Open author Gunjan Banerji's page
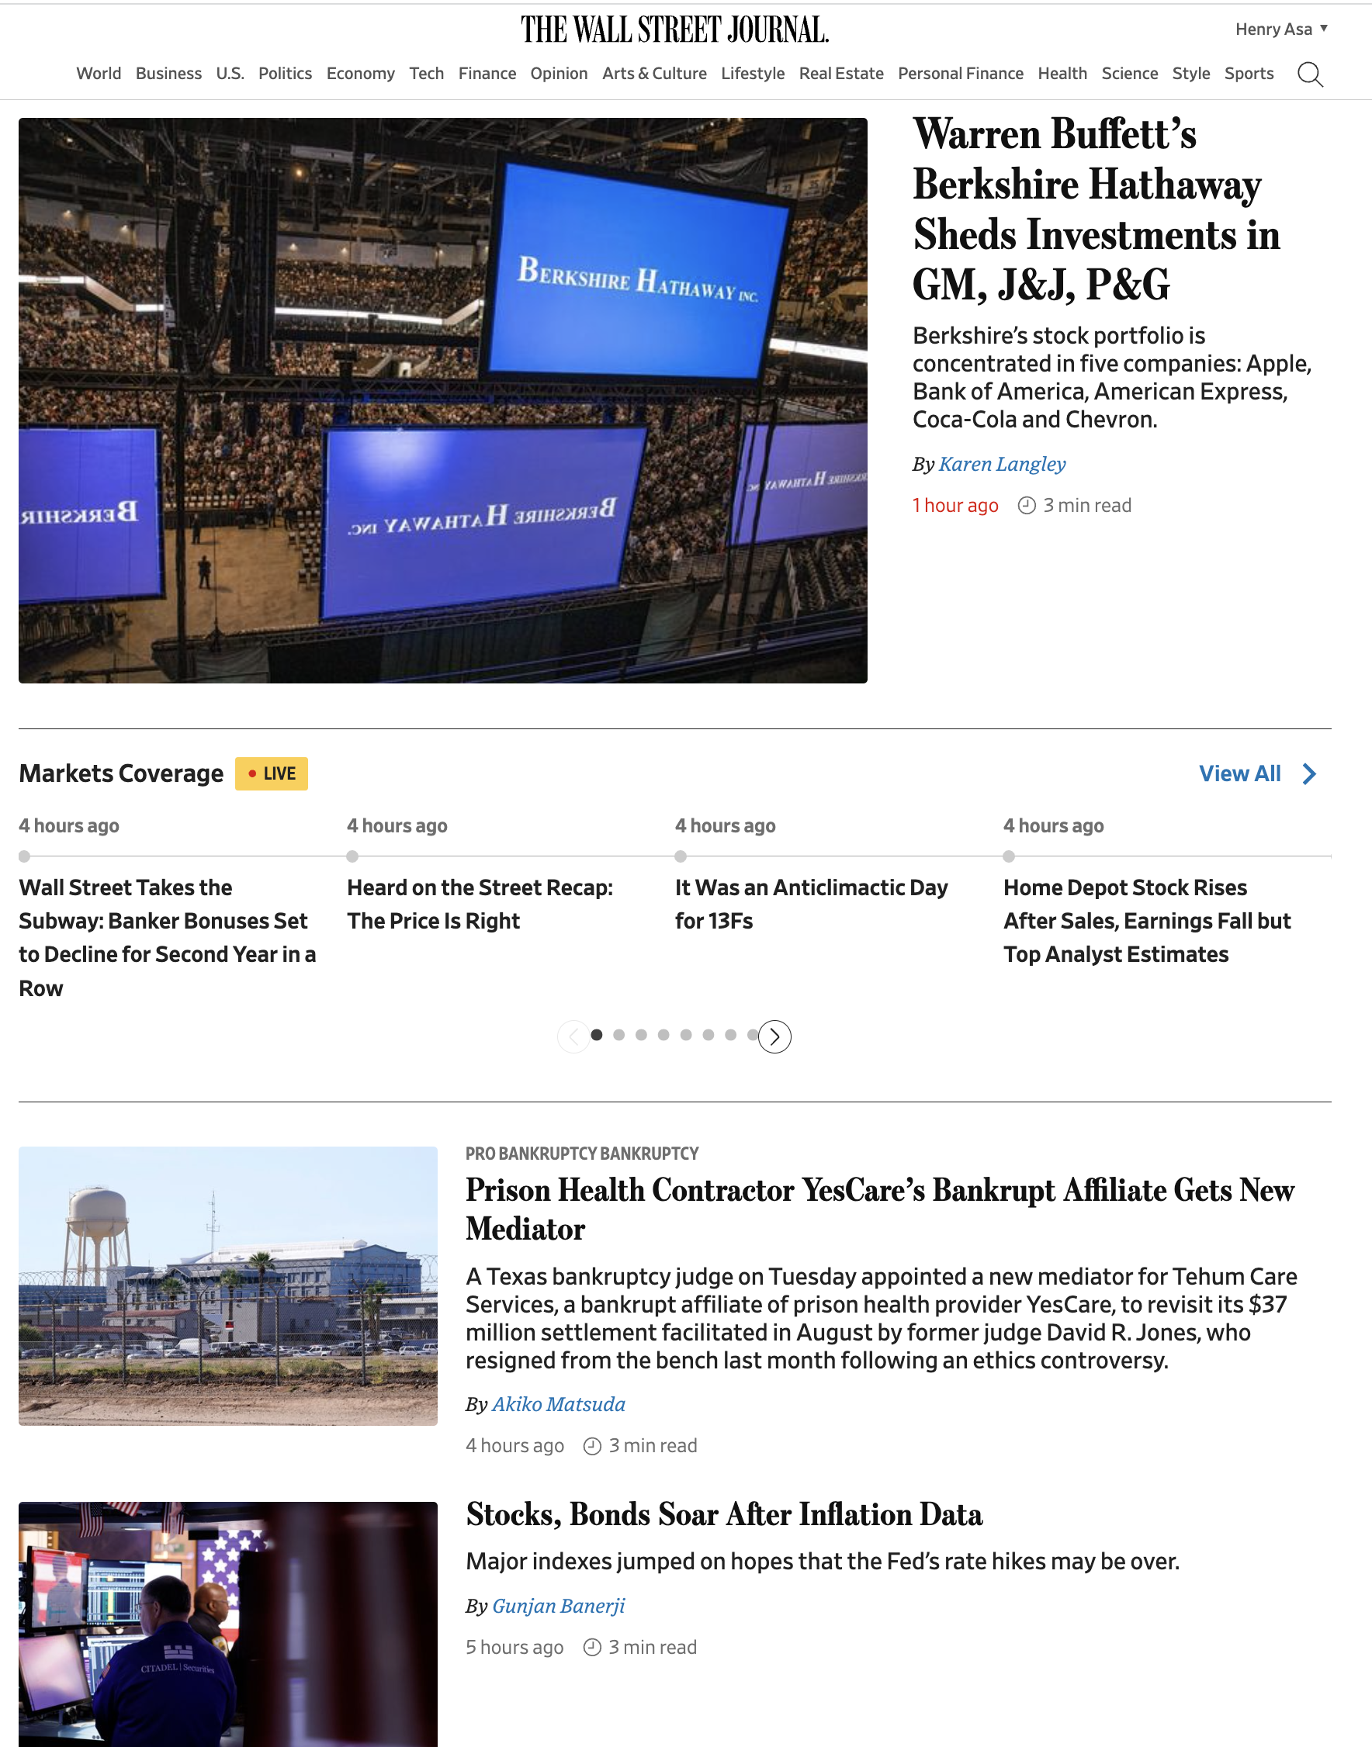Viewport: 1372px width, 1747px height. coord(558,1606)
